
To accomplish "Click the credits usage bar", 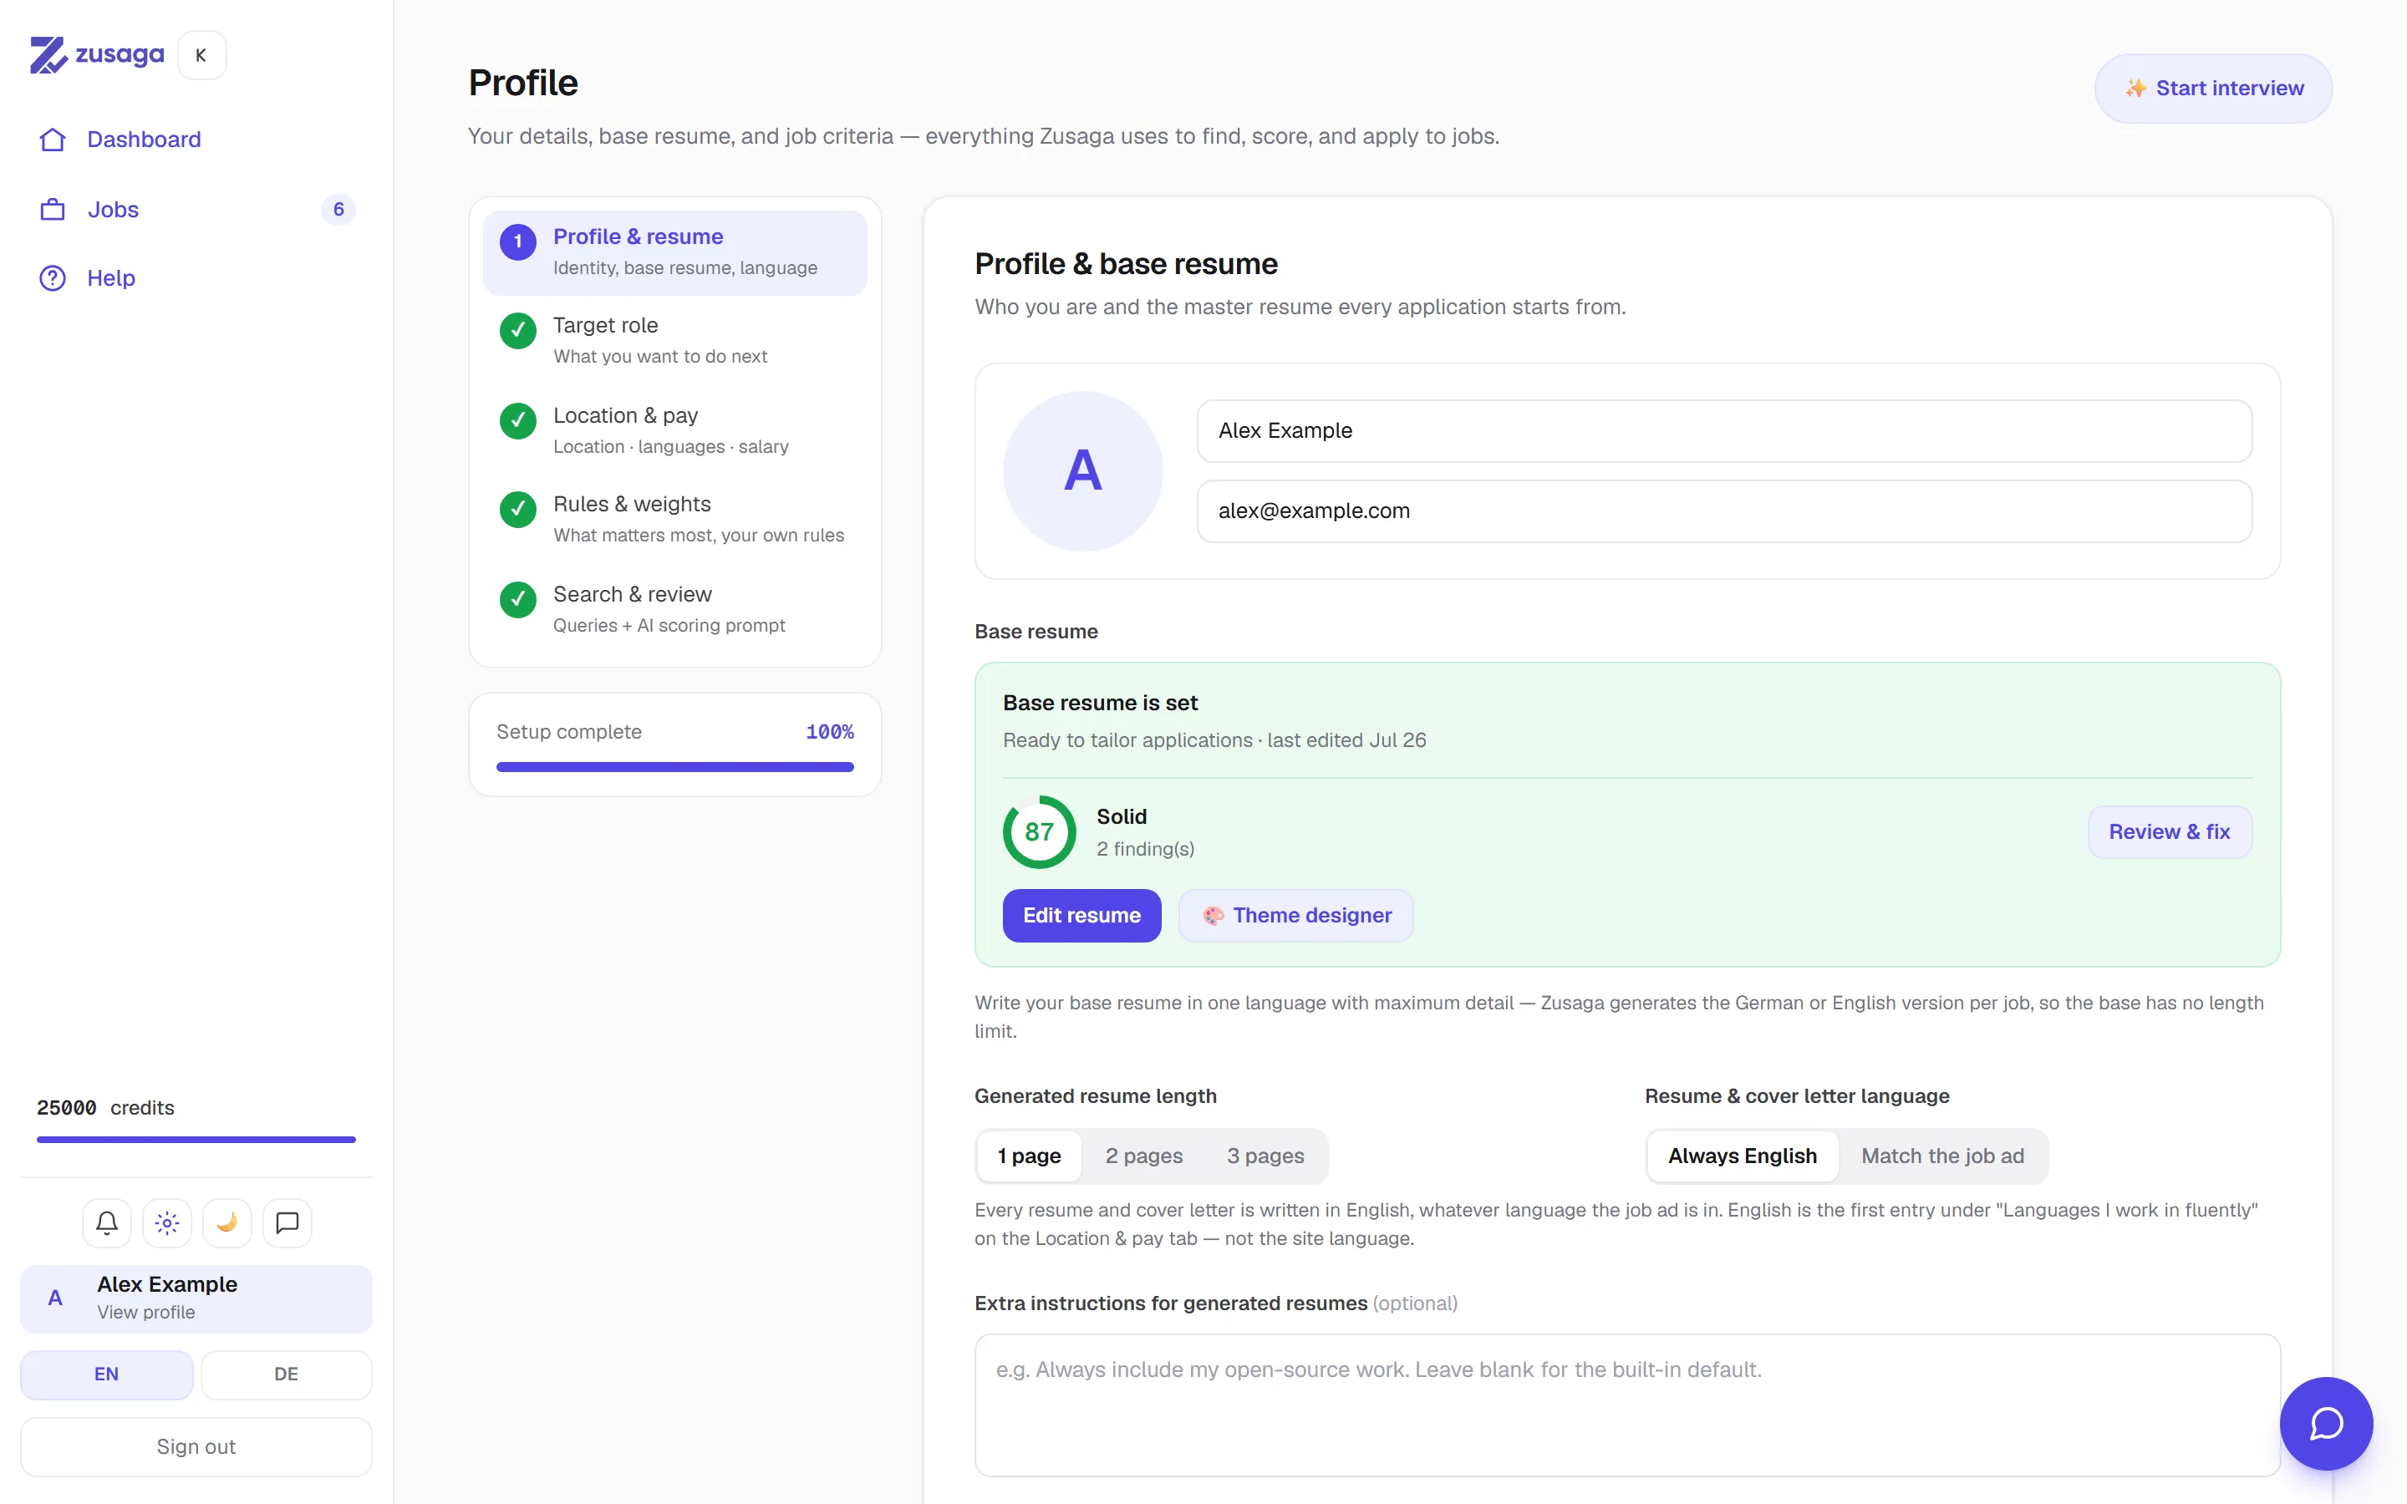I will [x=196, y=1139].
